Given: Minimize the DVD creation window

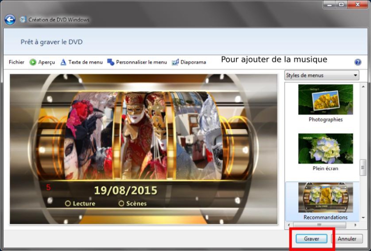Looking at the screenshot, I should click(x=330, y=5).
